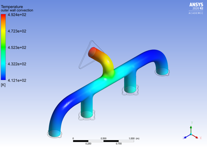The width and height of the screenshot is (207, 148).
Task: Click the temperature color legend bar
Action: click(3, 47)
